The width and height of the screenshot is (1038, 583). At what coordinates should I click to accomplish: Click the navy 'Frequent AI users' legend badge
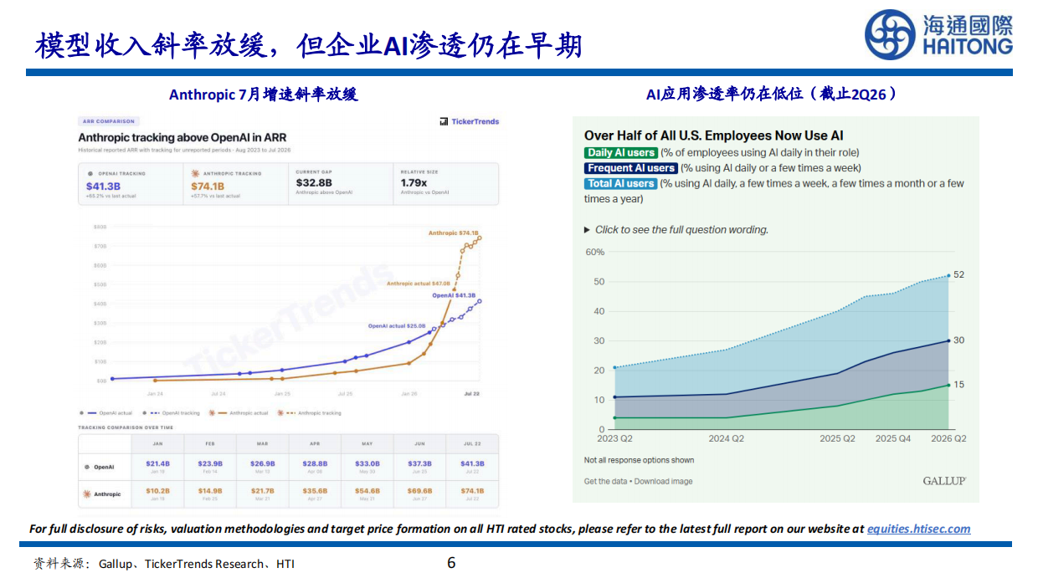pos(632,168)
